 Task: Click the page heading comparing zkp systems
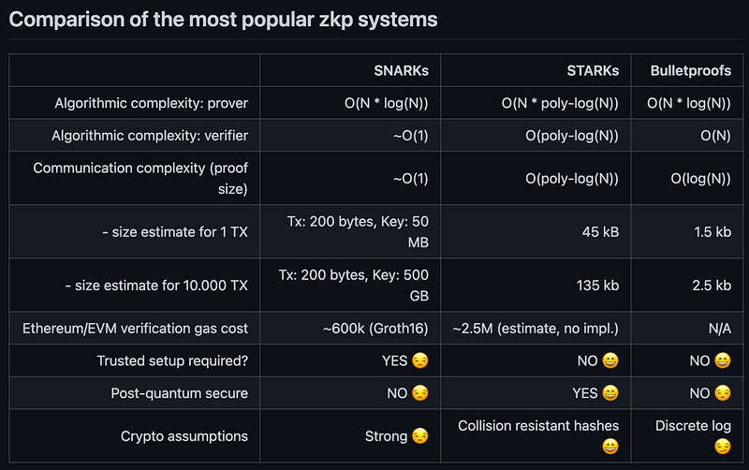coord(223,19)
